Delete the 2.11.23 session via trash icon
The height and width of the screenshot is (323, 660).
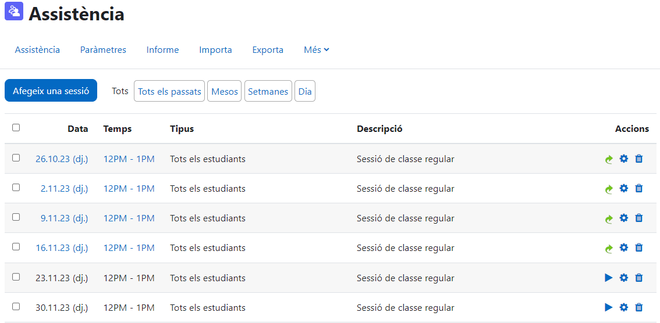pos(639,189)
